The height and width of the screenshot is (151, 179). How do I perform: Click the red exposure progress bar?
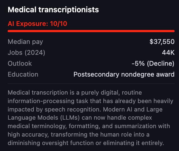[91, 31]
